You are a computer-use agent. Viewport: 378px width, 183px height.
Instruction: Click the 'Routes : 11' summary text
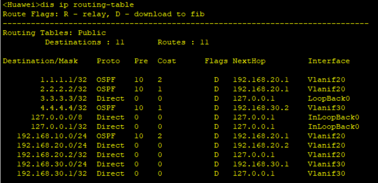pos(183,42)
